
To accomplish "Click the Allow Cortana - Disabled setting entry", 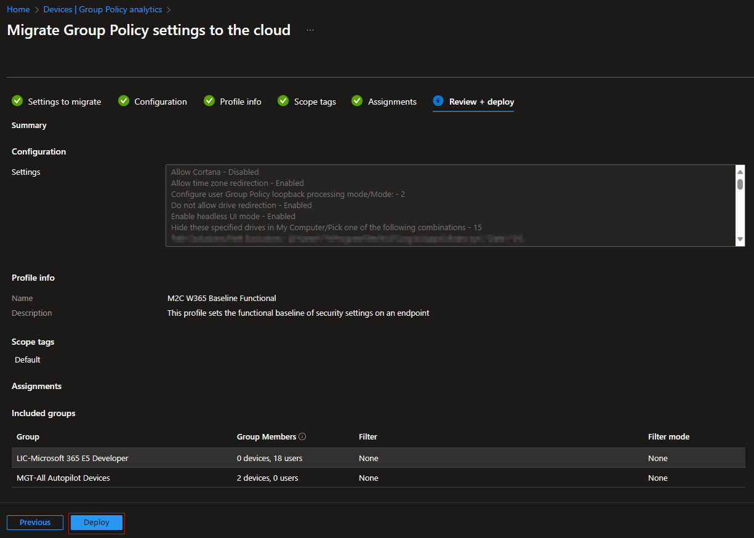I will (x=215, y=172).
